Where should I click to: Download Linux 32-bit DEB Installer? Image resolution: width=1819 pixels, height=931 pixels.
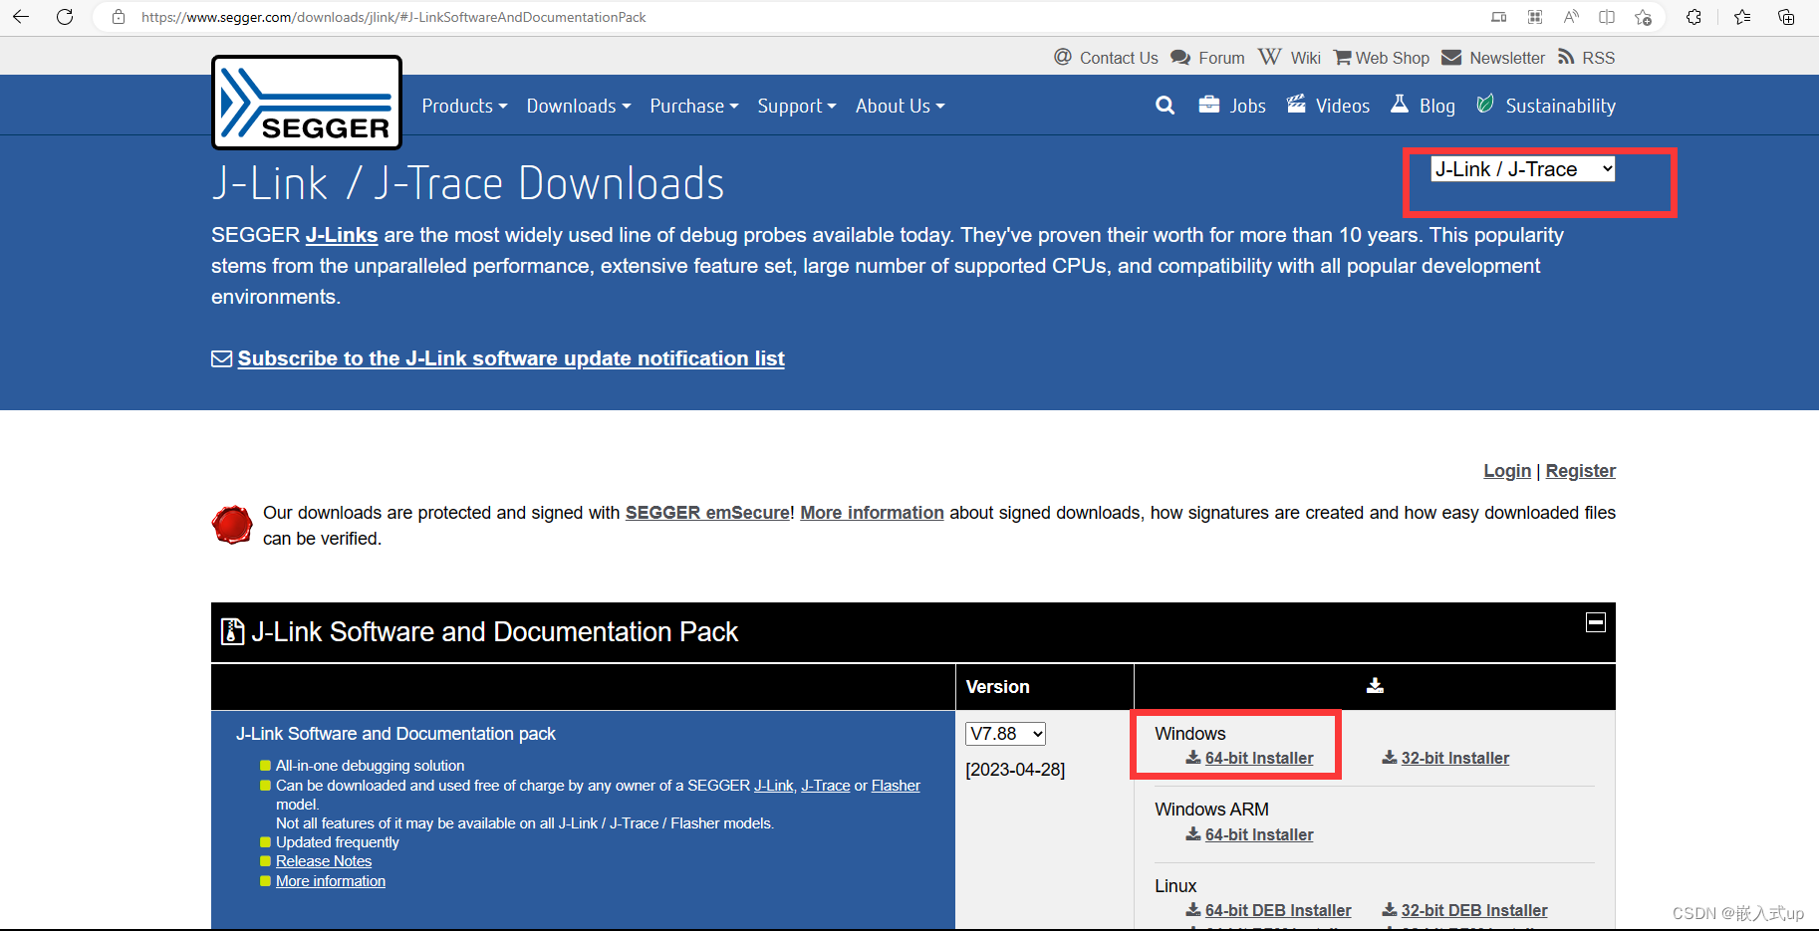[x=1464, y=911]
